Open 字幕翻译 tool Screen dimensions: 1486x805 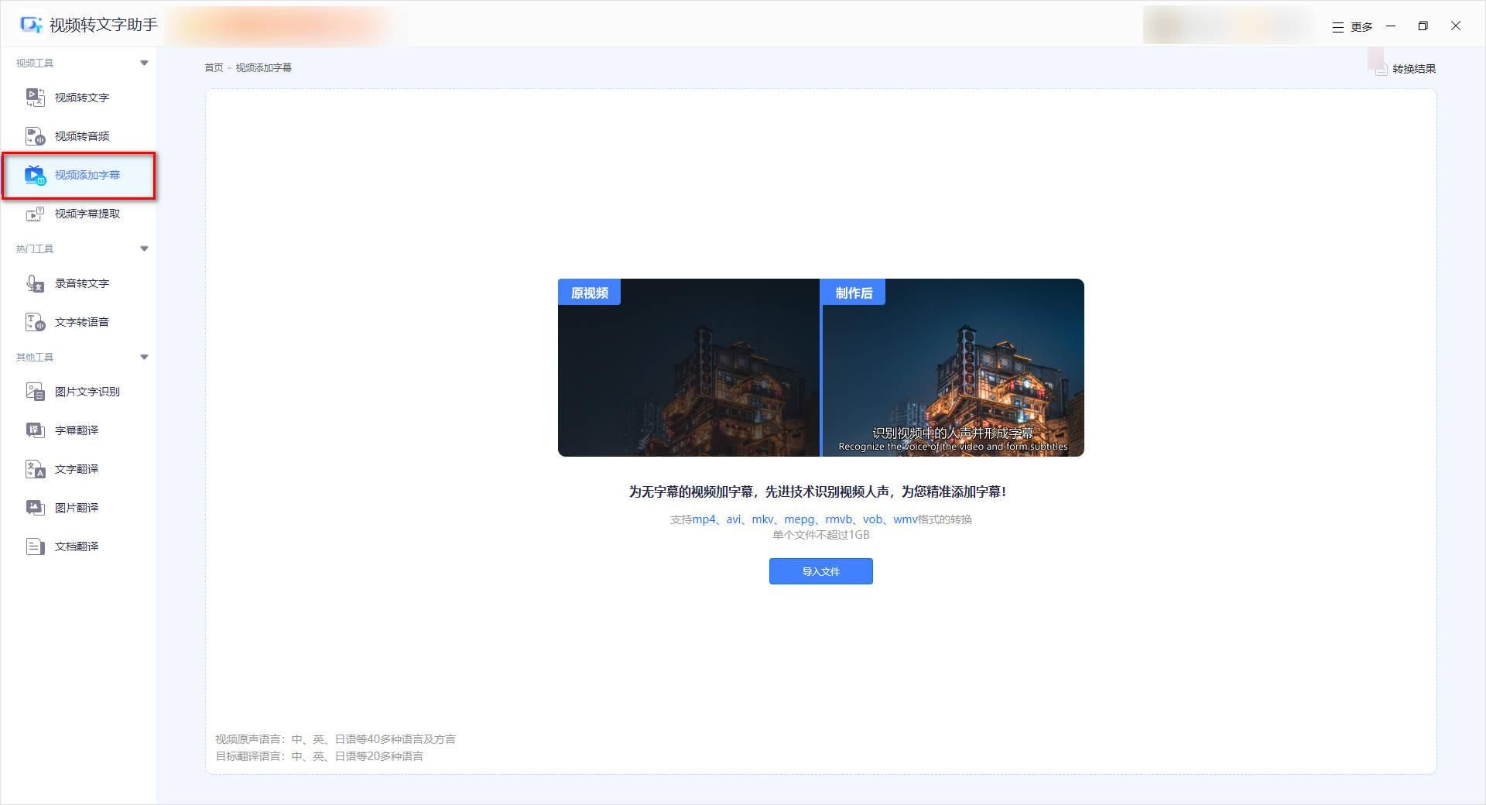tap(78, 430)
